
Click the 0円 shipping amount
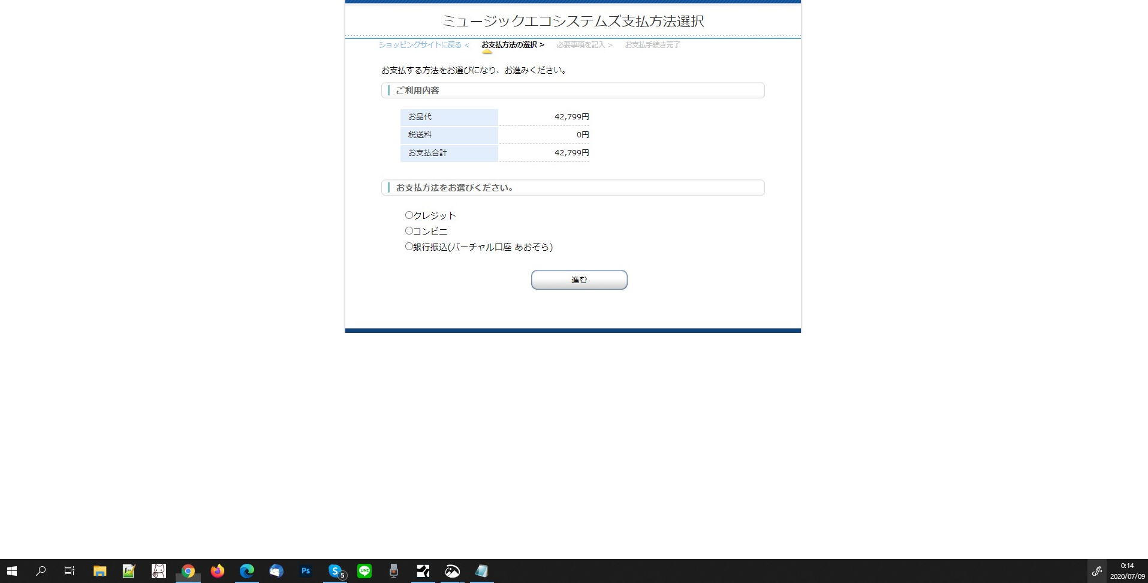point(583,135)
